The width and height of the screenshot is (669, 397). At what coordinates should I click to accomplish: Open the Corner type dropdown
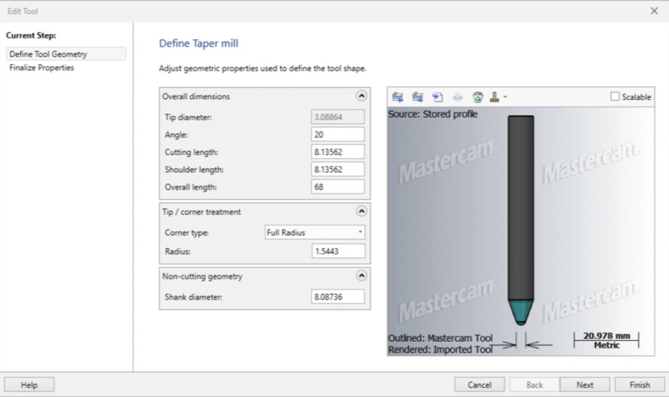pos(315,233)
